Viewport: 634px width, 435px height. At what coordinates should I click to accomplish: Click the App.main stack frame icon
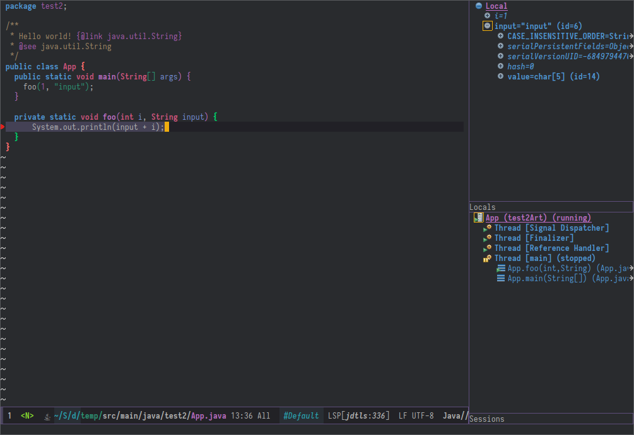(501, 279)
